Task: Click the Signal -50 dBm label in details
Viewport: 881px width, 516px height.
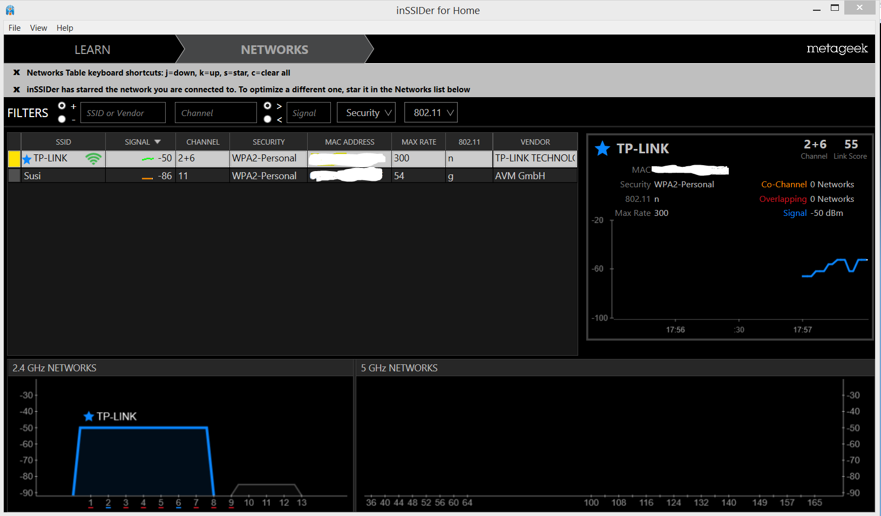Action: pyautogui.click(x=813, y=213)
